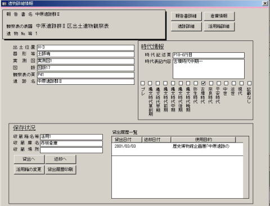This screenshot has width=270, height=206.
Task: Check the 弥生時代 checkbox
Action: (196, 83)
